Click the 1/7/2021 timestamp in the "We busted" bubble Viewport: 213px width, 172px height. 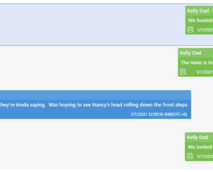point(205,30)
